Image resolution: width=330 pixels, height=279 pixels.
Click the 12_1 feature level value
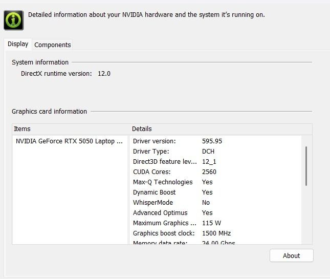click(x=209, y=161)
